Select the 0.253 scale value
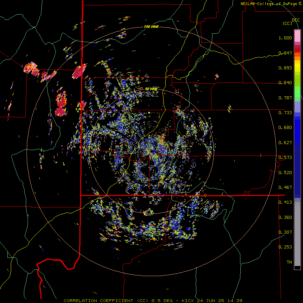This screenshot has height=303, width=303. pyautogui.click(x=285, y=247)
